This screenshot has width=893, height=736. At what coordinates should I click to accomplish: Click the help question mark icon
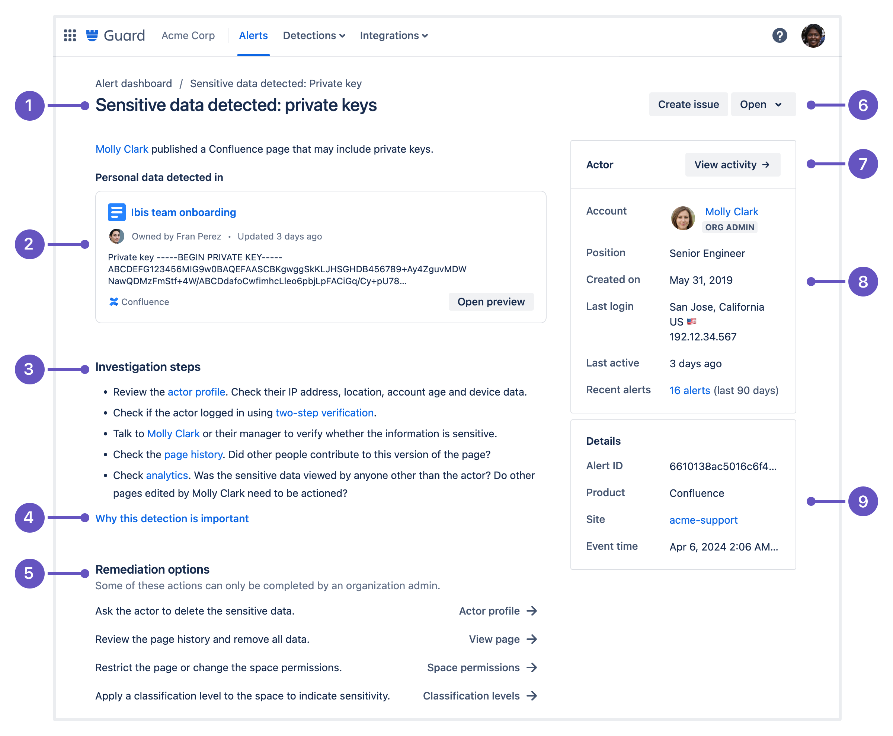click(x=780, y=35)
